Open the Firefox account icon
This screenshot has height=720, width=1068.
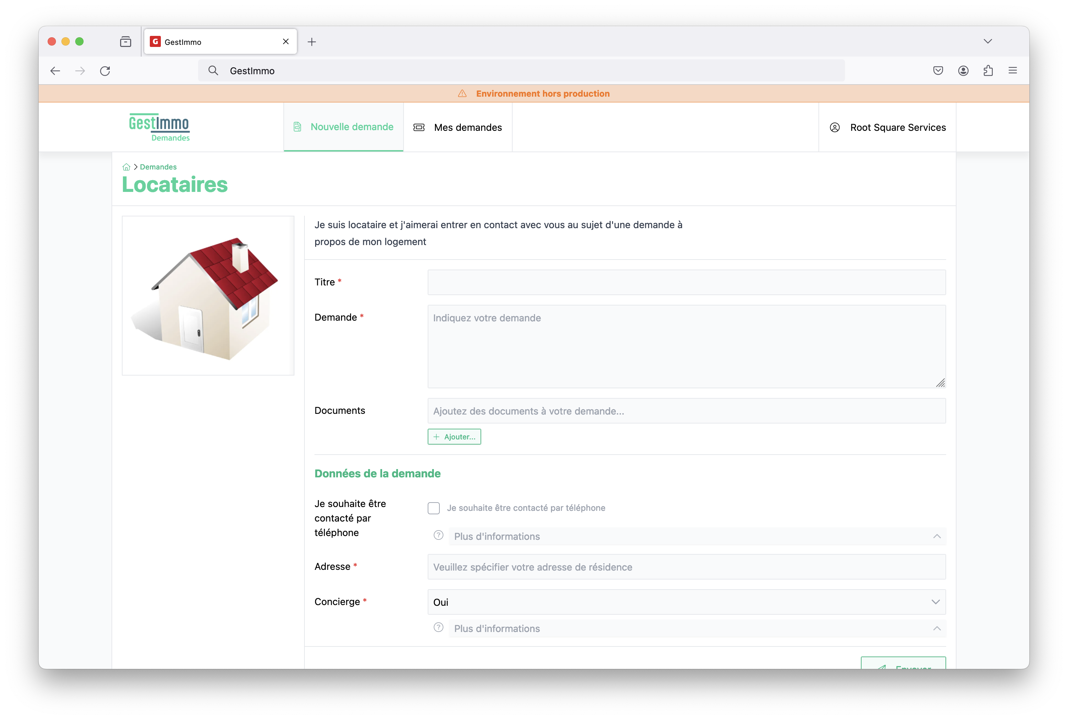click(963, 71)
